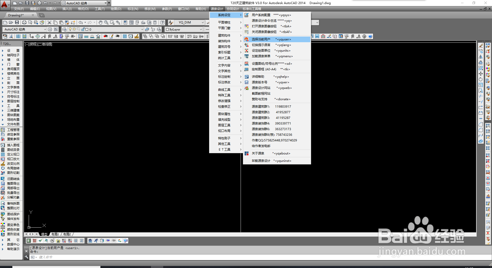Expand the 数据中心 category
This screenshot has width=492, height=268.
tap(3, 244)
